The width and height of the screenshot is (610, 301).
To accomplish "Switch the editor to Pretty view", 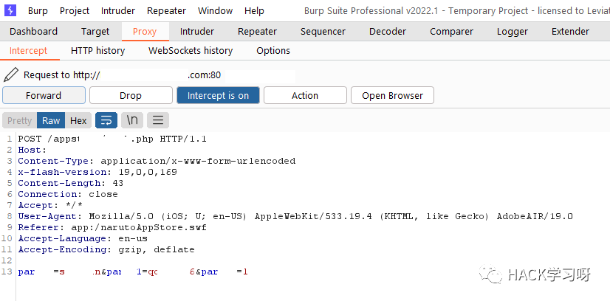I will click(19, 120).
